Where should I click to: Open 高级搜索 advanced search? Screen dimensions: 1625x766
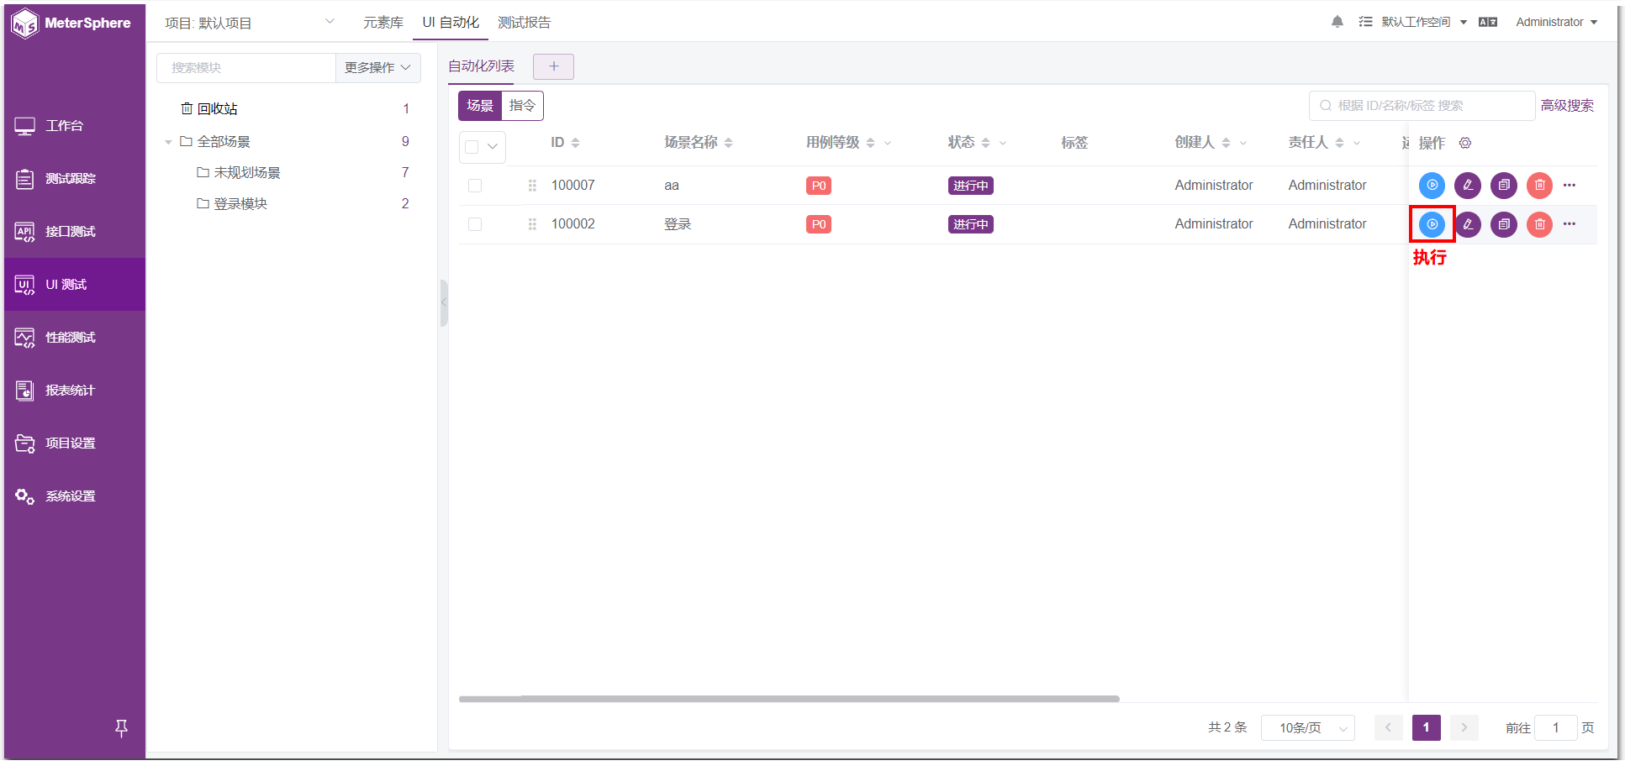click(x=1567, y=106)
